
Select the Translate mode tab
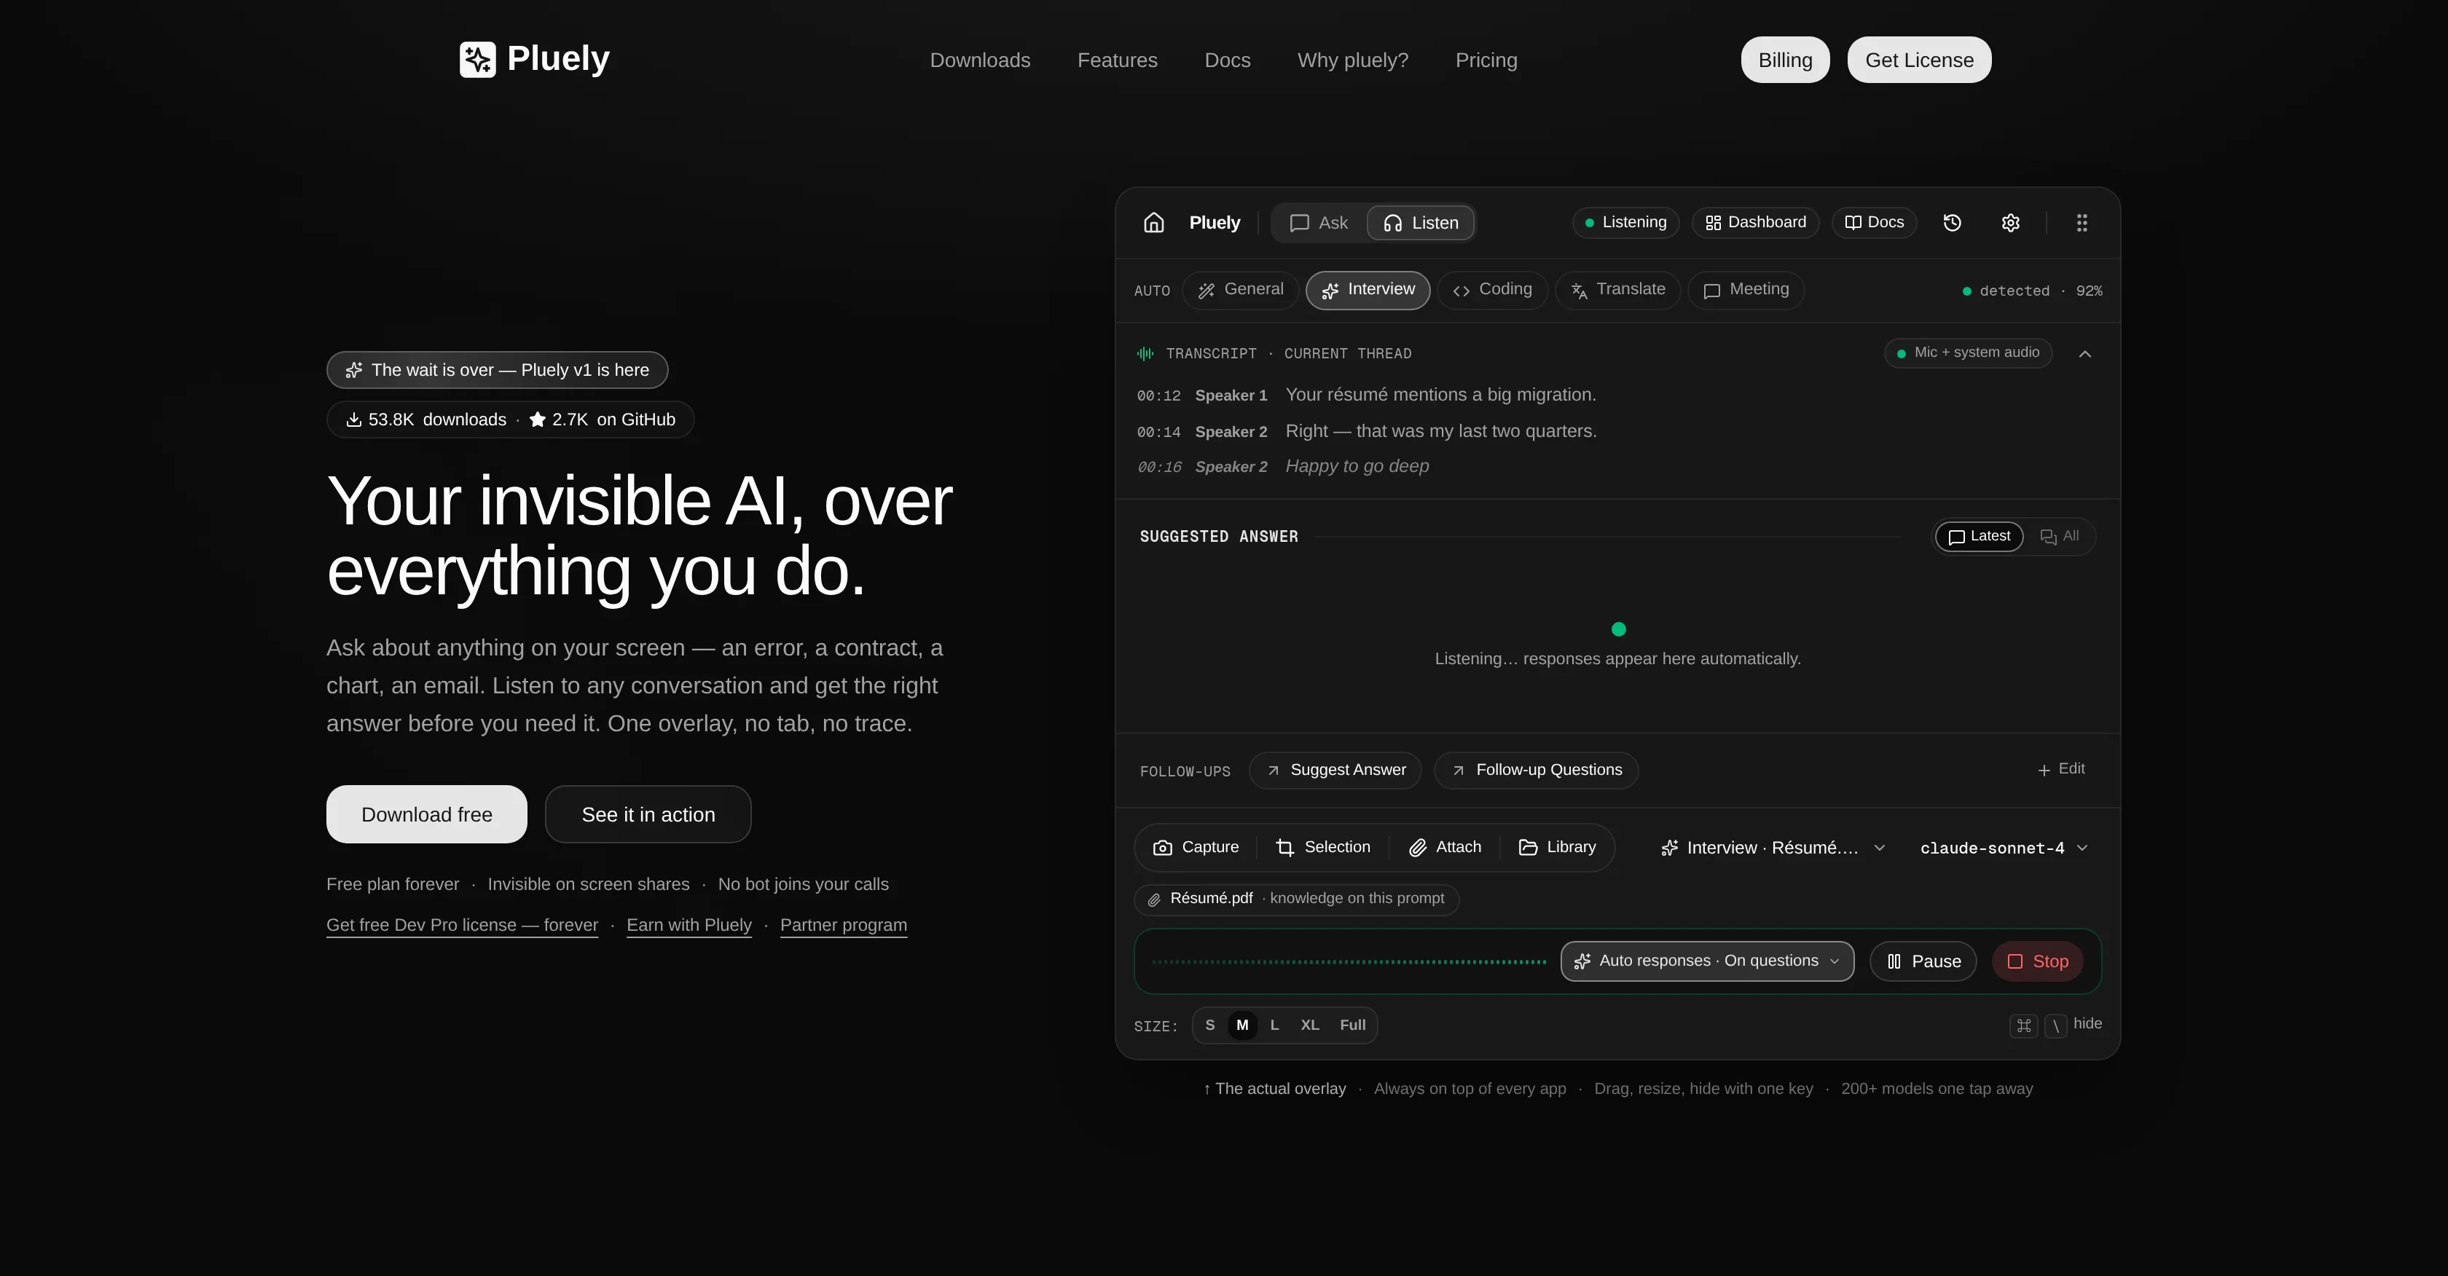pos(1617,290)
